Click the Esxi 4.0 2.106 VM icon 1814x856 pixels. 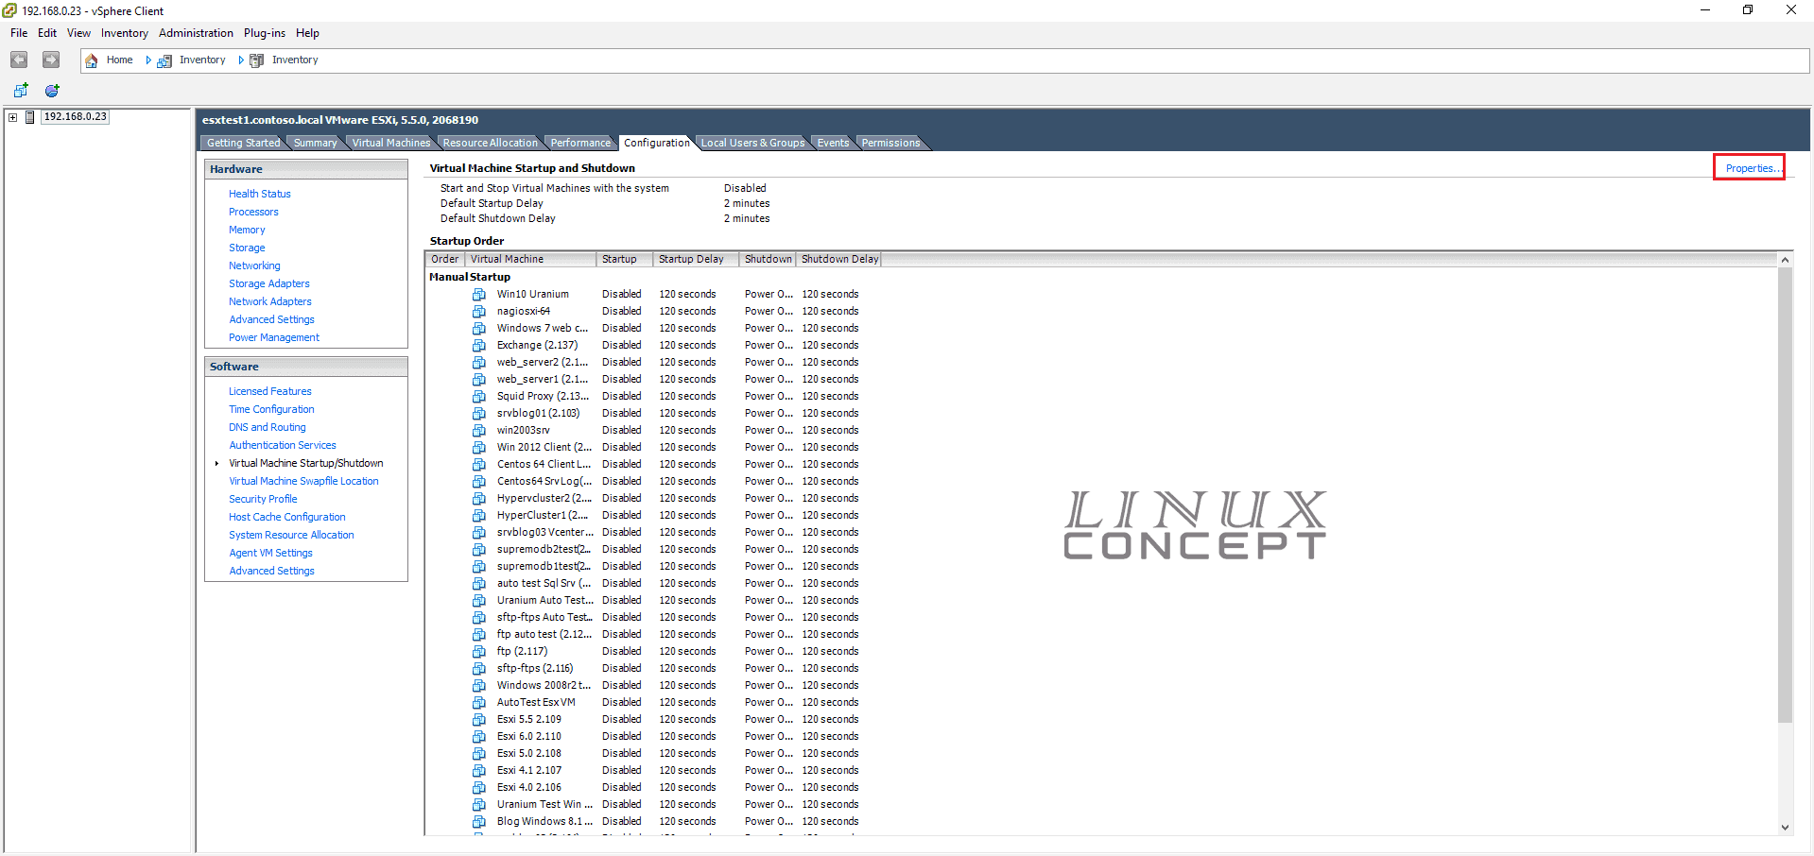tap(479, 788)
